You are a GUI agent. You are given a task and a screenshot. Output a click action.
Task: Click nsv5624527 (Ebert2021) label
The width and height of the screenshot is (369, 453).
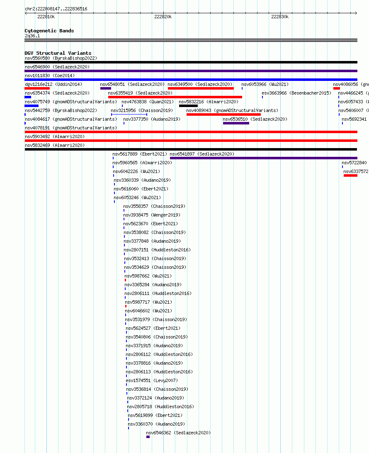click(153, 328)
